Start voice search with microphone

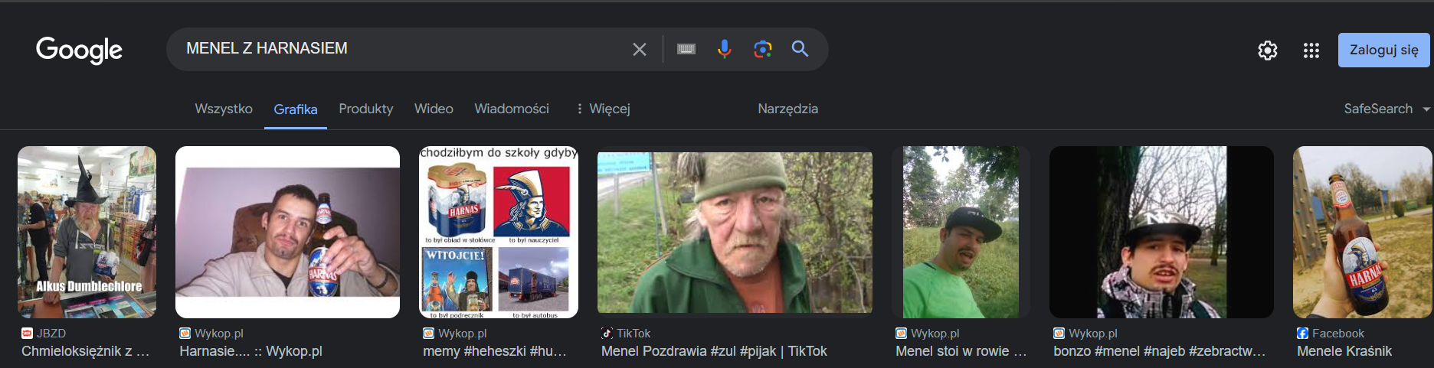point(724,50)
